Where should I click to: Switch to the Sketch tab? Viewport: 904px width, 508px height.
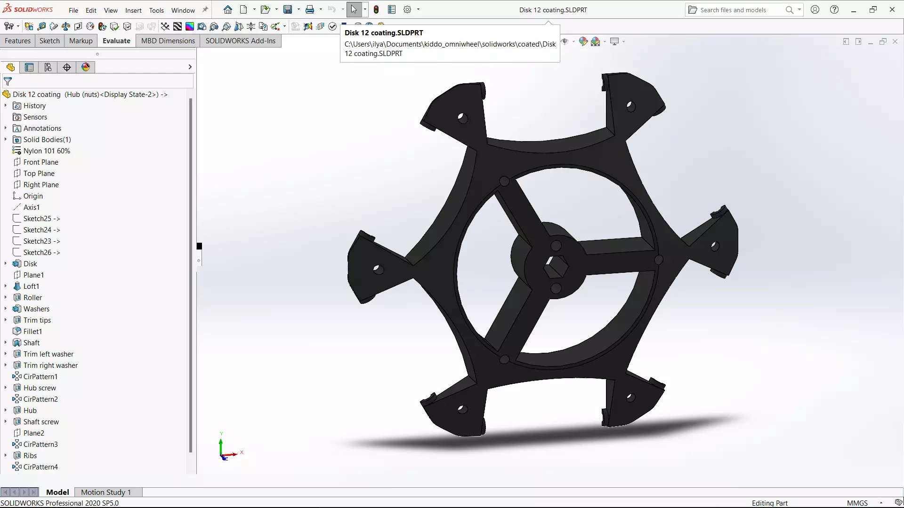[x=49, y=41]
